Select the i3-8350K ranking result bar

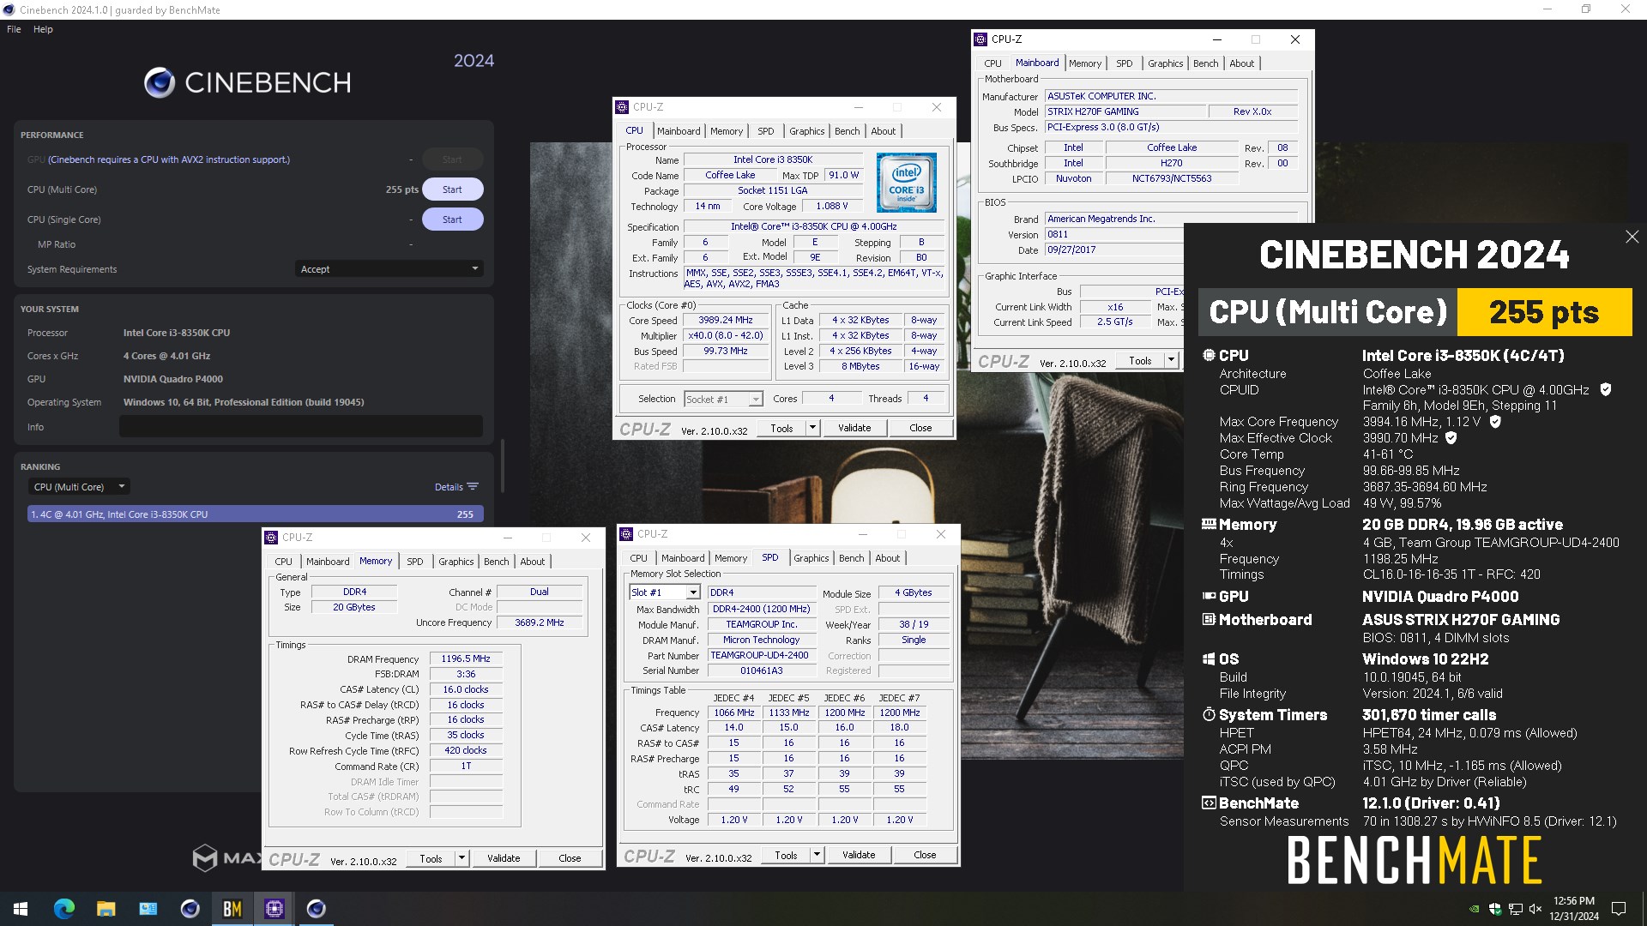[x=256, y=514]
